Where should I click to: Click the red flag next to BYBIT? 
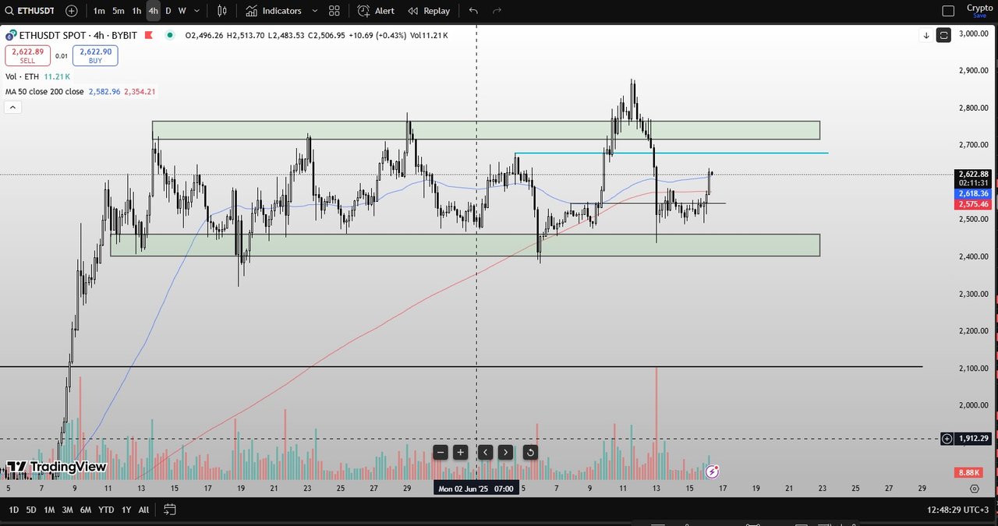pos(149,35)
